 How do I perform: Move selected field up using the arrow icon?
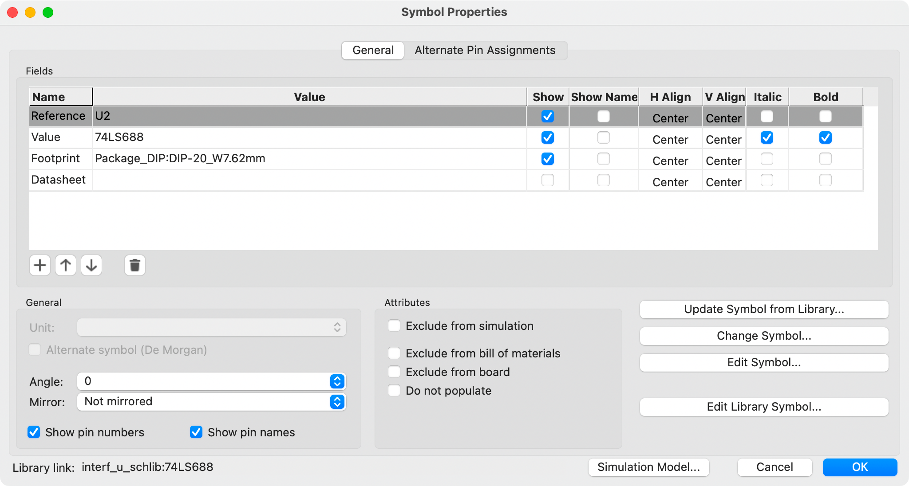(66, 265)
